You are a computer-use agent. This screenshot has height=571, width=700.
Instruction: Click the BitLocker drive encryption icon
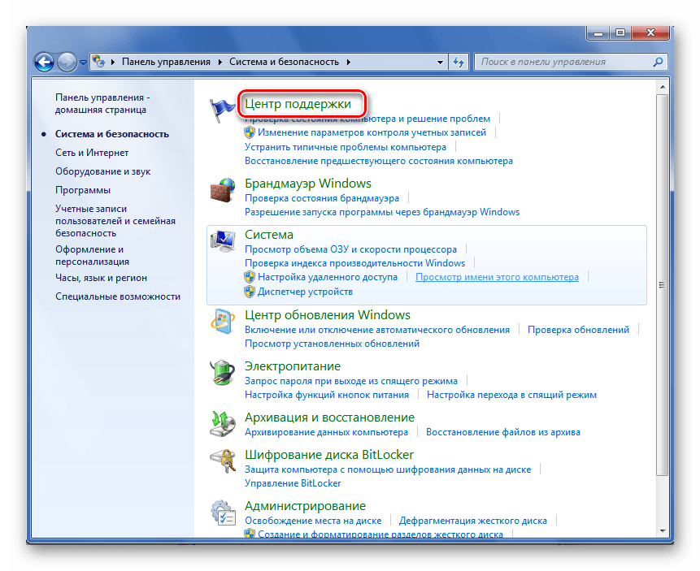223,462
